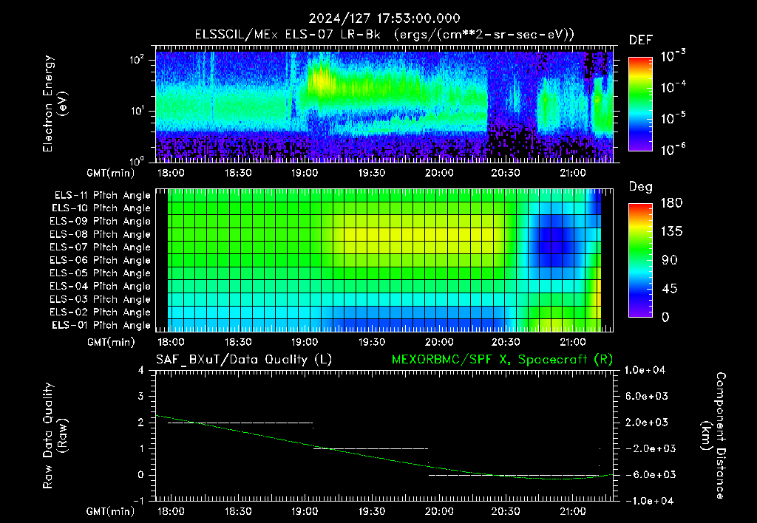Click 21:00 tick label under the bottom plot

pyautogui.click(x=573, y=511)
